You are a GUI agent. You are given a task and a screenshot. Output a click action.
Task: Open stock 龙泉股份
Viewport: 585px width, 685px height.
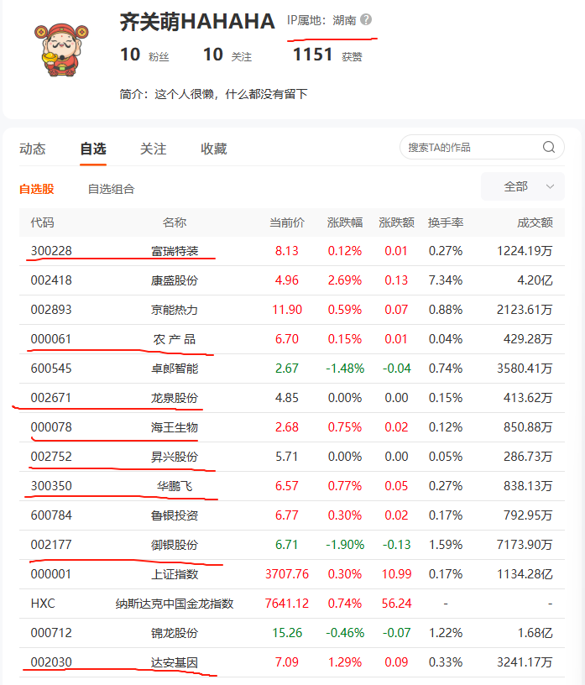tap(175, 398)
